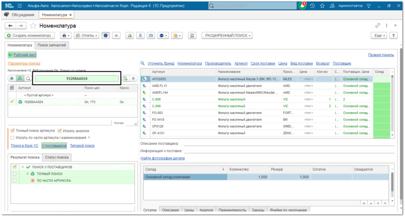The height and width of the screenshot is (217, 405).
Task: Open the print dropdown button
Action: [65, 35]
